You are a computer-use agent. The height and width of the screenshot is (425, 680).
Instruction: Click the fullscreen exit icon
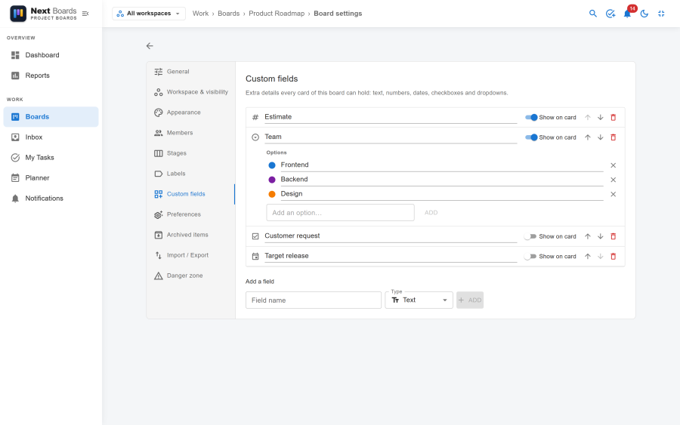pos(661,14)
